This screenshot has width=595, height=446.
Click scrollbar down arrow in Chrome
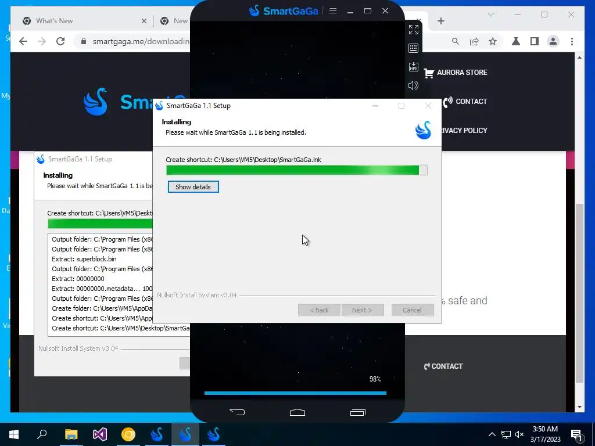tap(579, 407)
